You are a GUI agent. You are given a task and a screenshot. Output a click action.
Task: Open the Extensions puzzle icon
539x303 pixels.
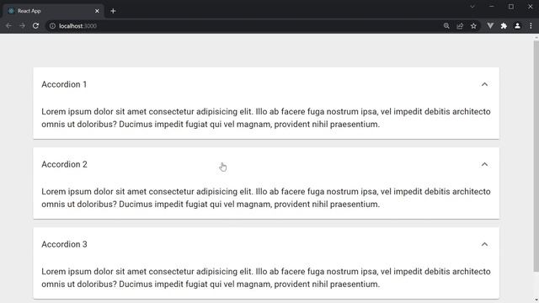pos(504,26)
